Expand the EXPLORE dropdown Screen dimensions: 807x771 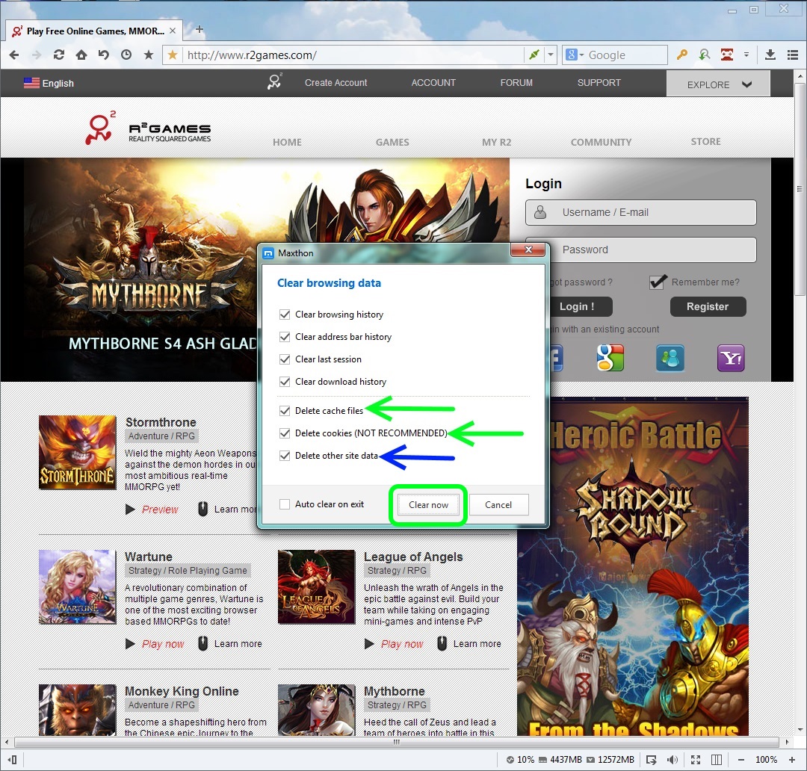(x=718, y=84)
